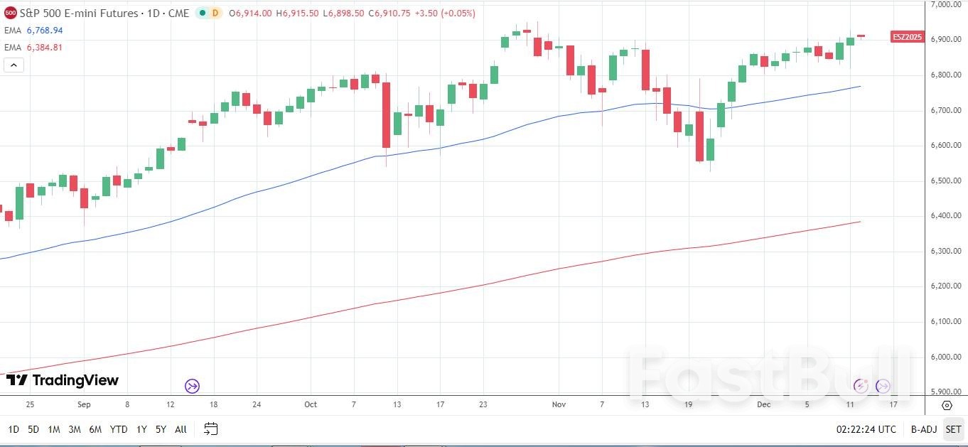
Task: Click the S&P 500 symbol logo icon
Action: coord(11,13)
